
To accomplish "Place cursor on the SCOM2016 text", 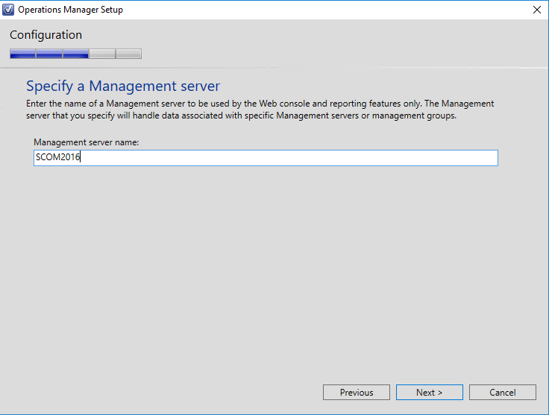I will click(x=57, y=157).
